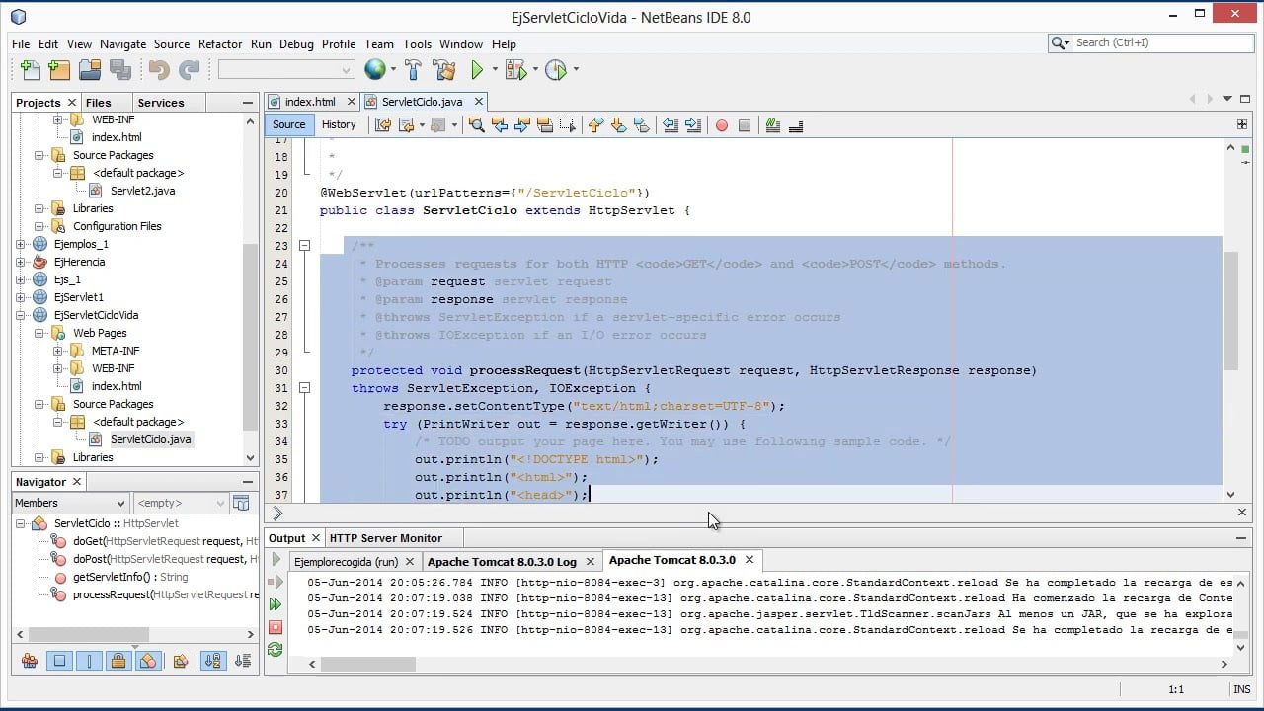Click Clean and Build Project icon
This screenshot has width=1264, height=711.
(x=444, y=70)
